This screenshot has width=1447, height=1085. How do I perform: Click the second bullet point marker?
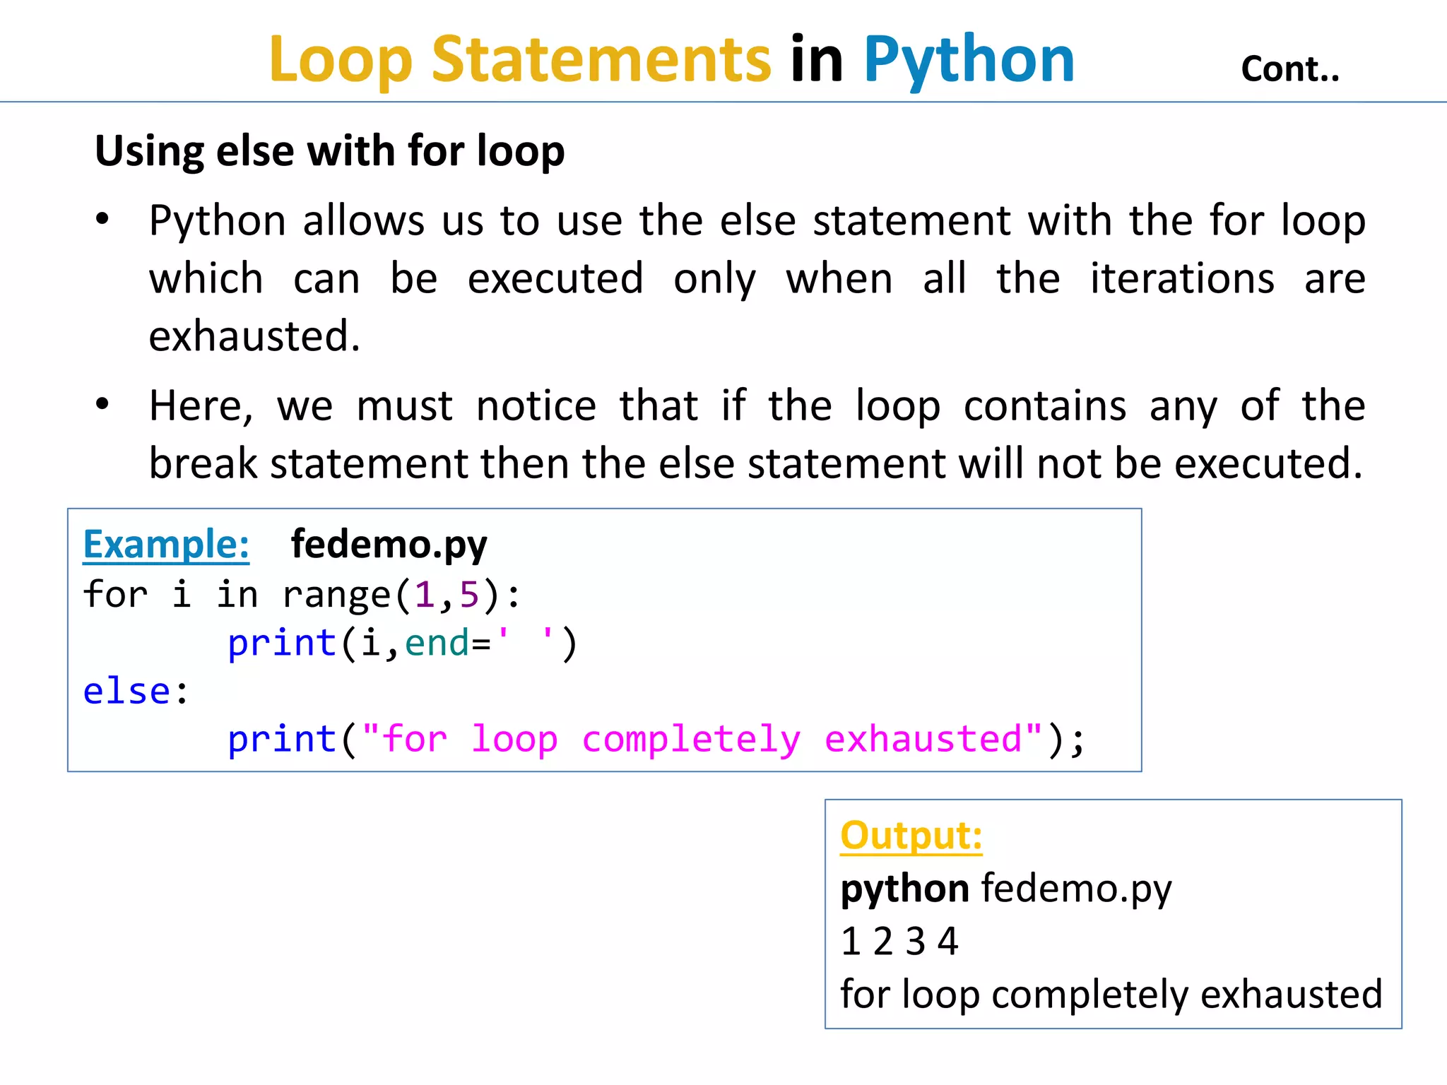click(x=103, y=405)
